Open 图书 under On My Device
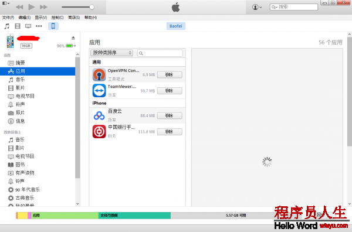 38,165
